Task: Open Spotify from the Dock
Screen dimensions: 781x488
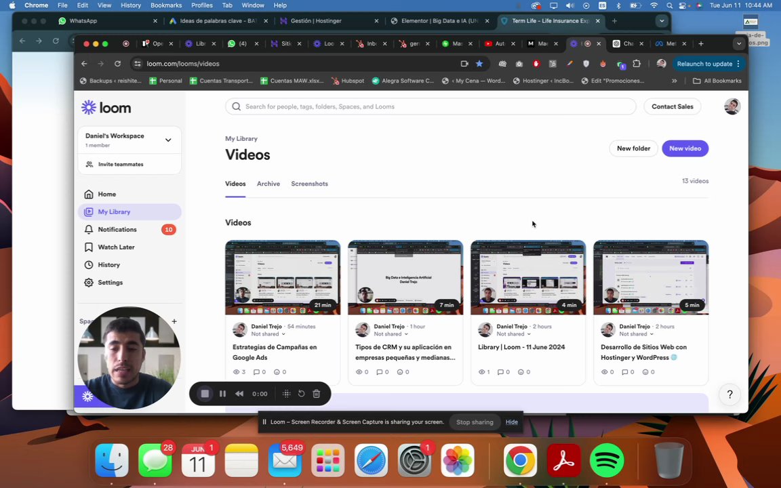Action: pos(607,460)
